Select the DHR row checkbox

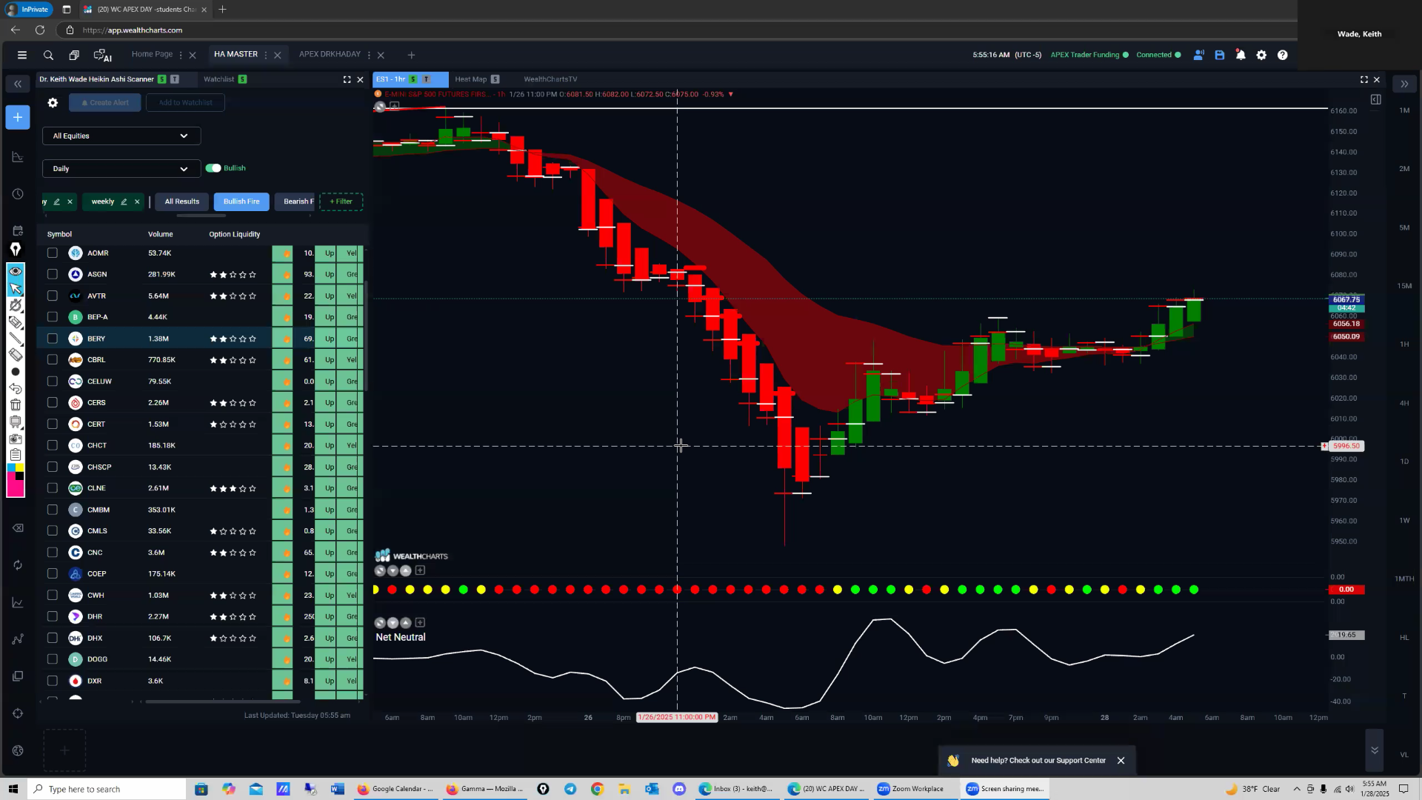pos(52,616)
